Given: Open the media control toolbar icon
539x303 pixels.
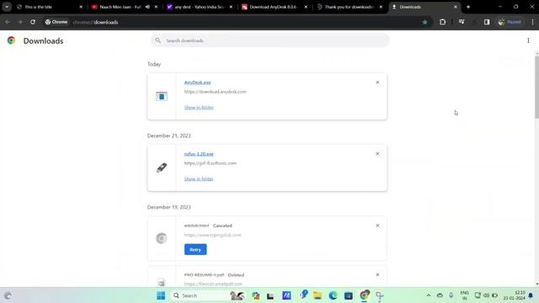Looking at the screenshot, I should pos(462,22).
